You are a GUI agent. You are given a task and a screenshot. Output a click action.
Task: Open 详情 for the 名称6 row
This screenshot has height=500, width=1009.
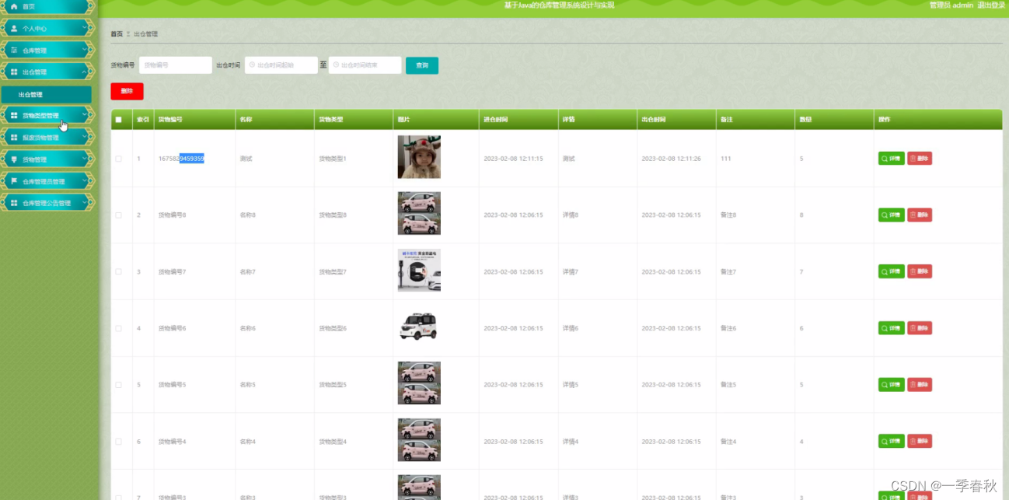coord(892,328)
